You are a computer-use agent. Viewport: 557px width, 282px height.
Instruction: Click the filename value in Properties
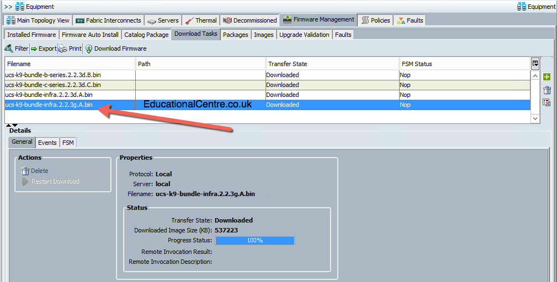coord(205,194)
